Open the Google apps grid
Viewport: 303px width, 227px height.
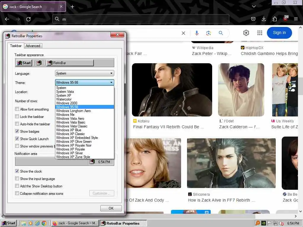pos(260,33)
